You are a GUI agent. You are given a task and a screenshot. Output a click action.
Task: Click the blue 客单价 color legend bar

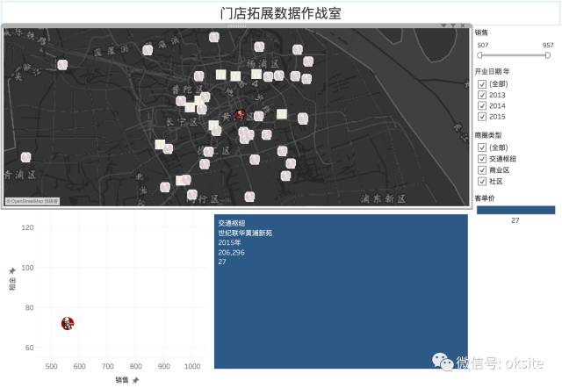515,210
